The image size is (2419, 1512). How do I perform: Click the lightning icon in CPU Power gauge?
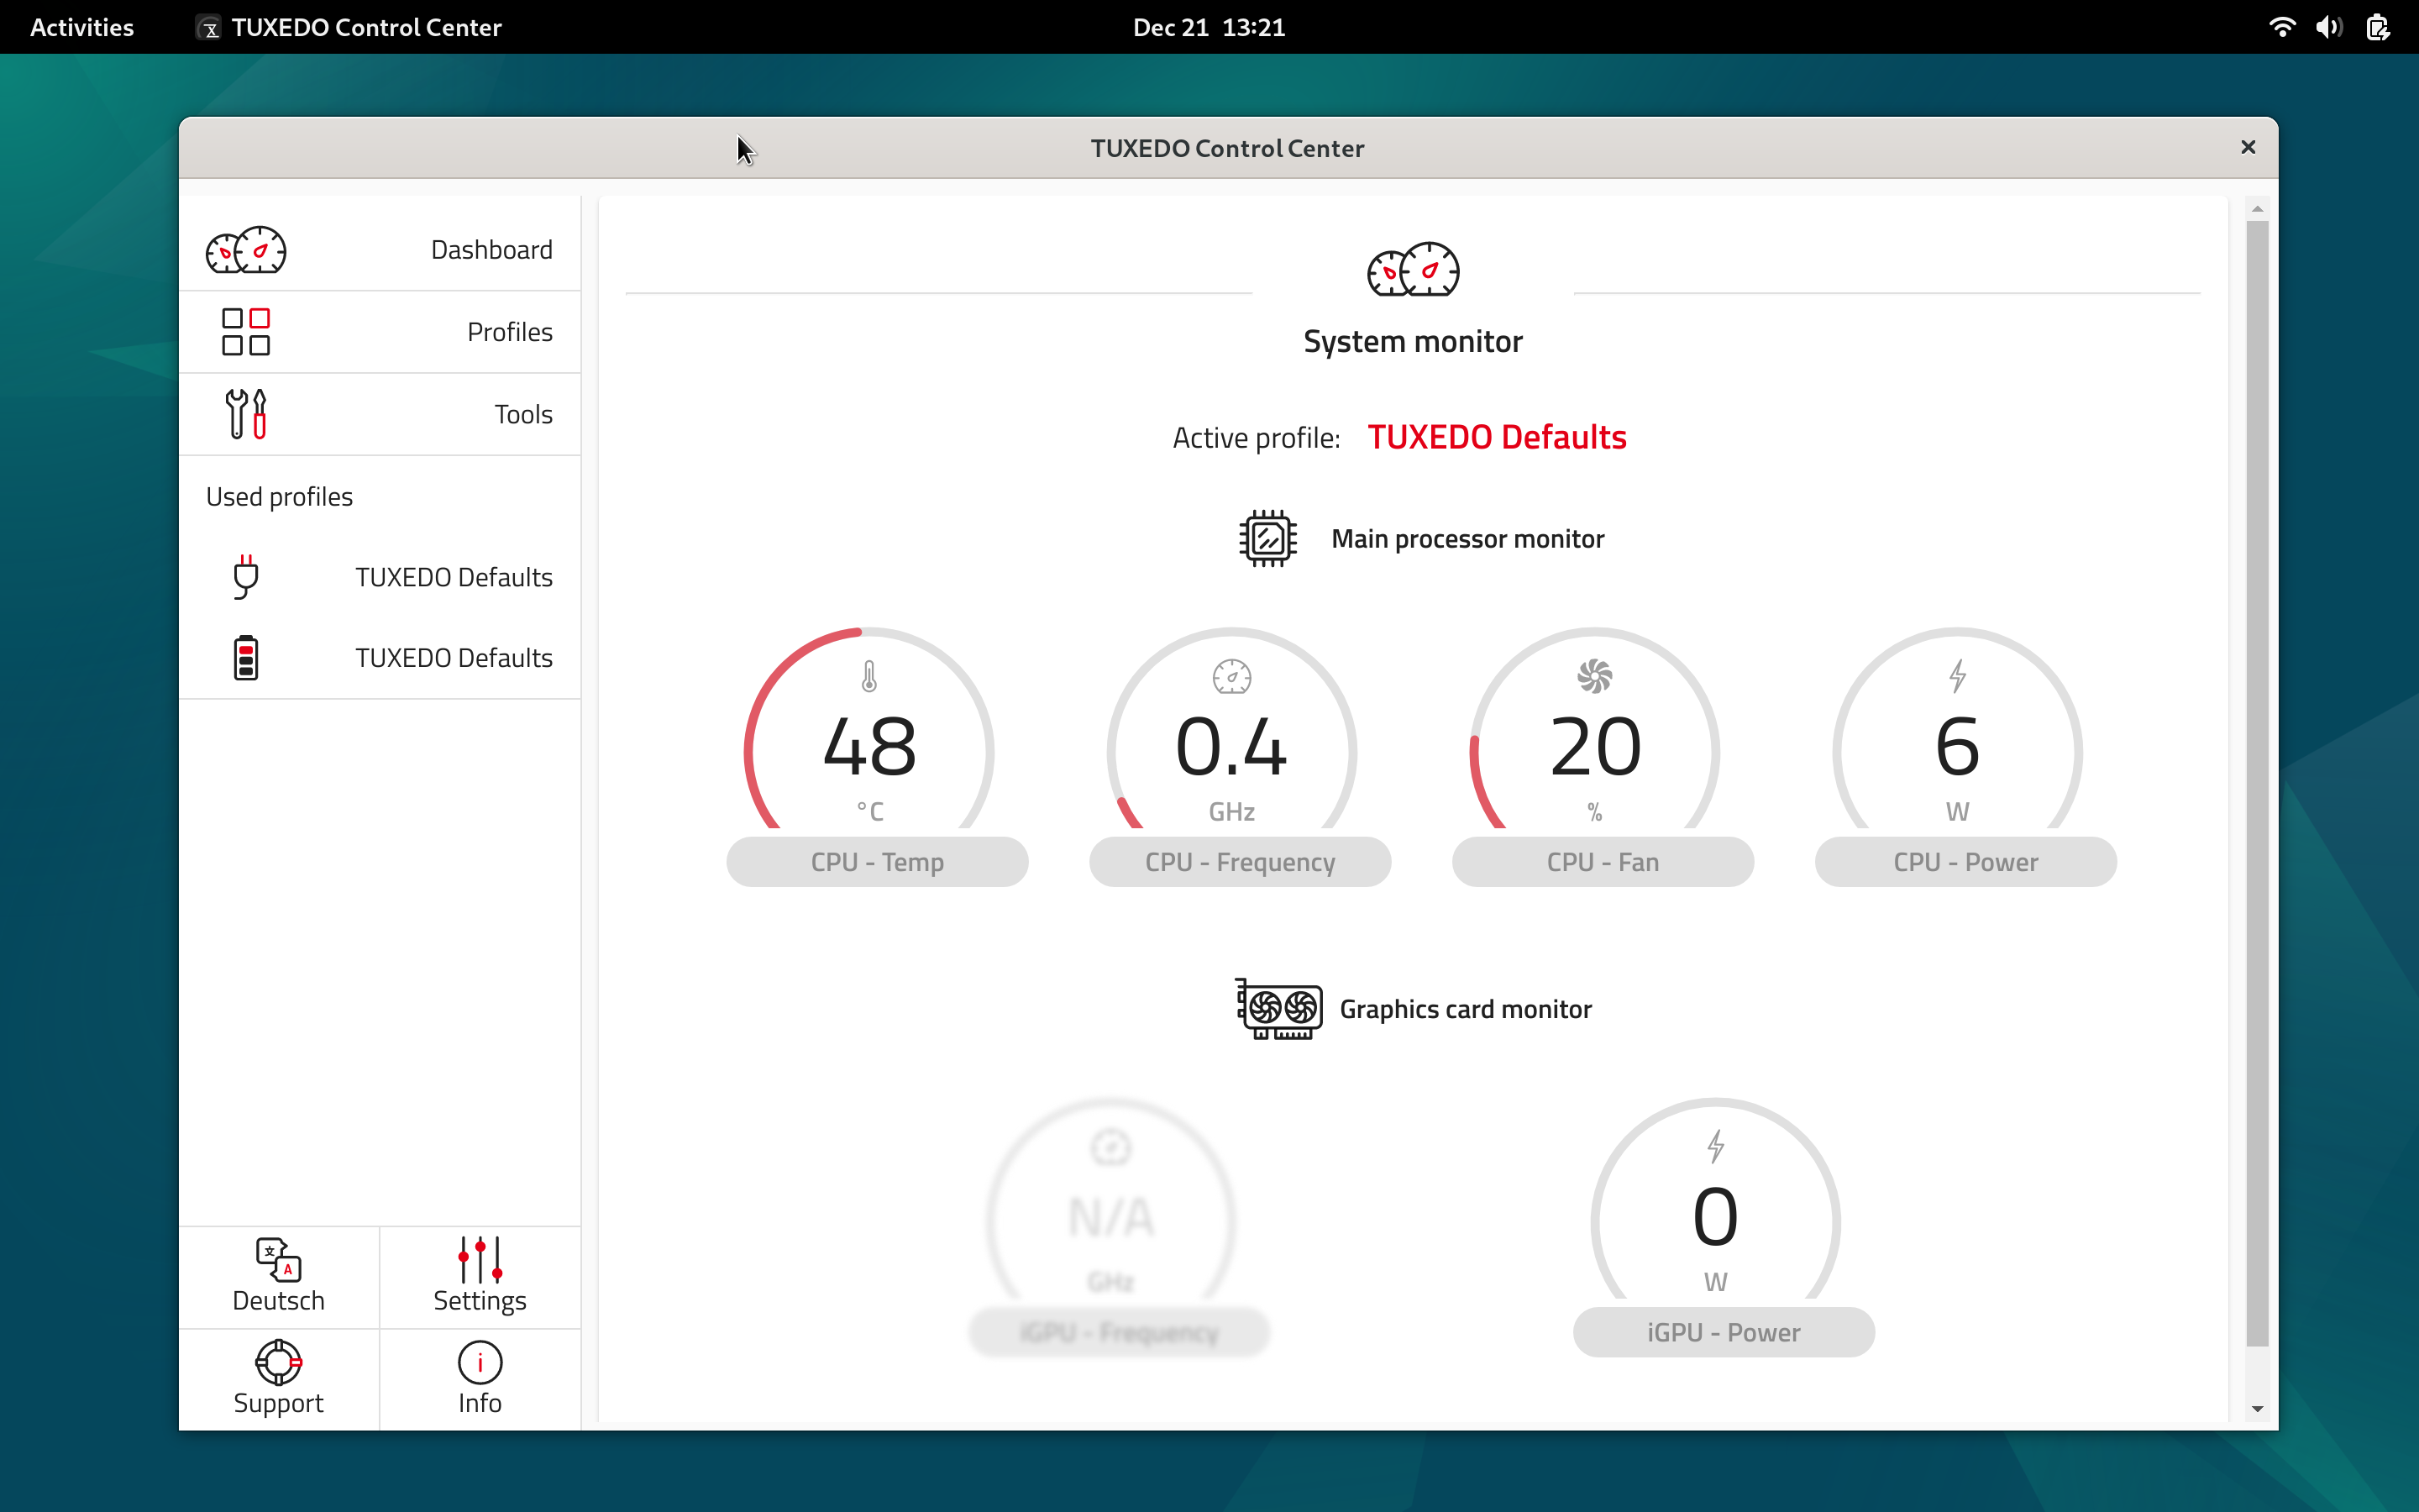pyautogui.click(x=1957, y=677)
